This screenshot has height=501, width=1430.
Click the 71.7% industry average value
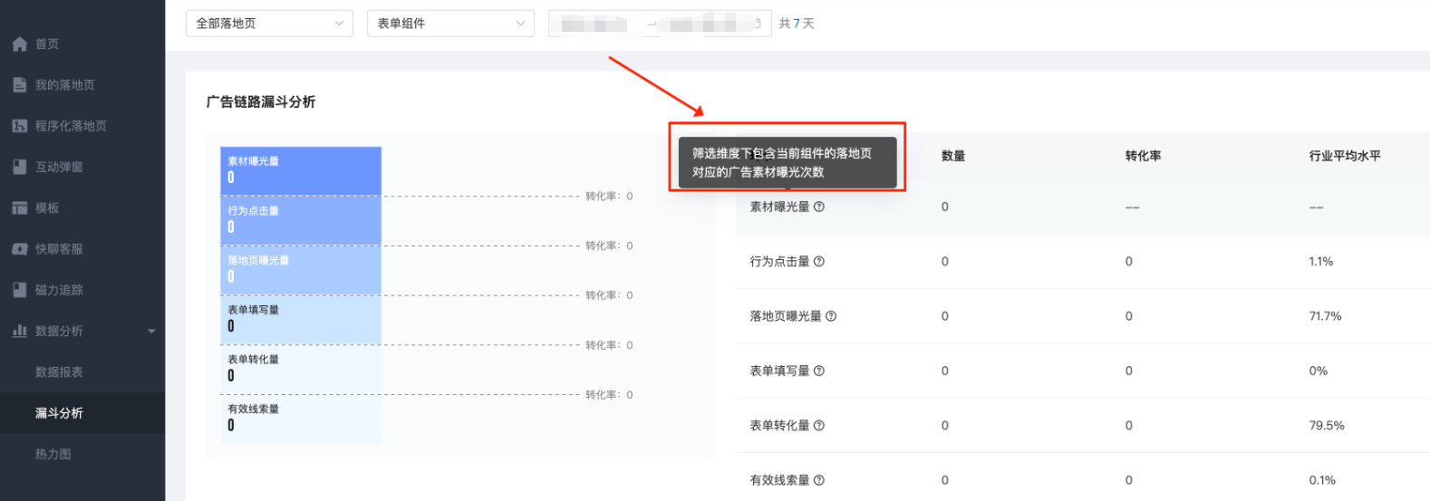pyautogui.click(x=1325, y=316)
